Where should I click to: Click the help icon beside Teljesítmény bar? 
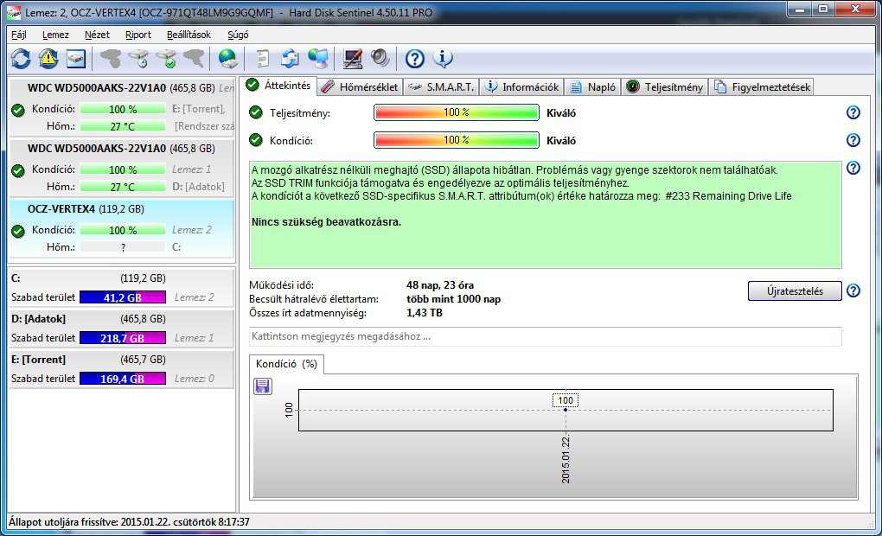coord(853,112)
